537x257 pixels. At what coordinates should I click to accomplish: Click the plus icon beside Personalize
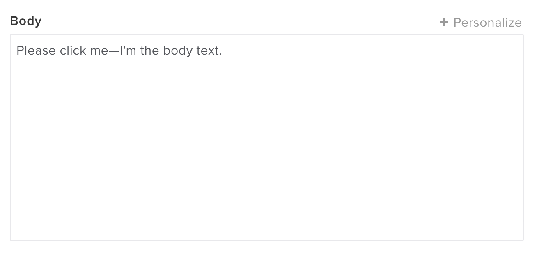pos(444,22)
